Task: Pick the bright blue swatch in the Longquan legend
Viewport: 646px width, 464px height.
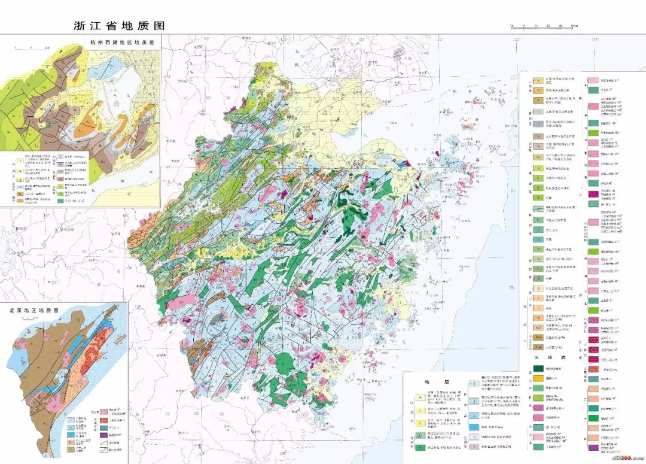Action: 71,435
